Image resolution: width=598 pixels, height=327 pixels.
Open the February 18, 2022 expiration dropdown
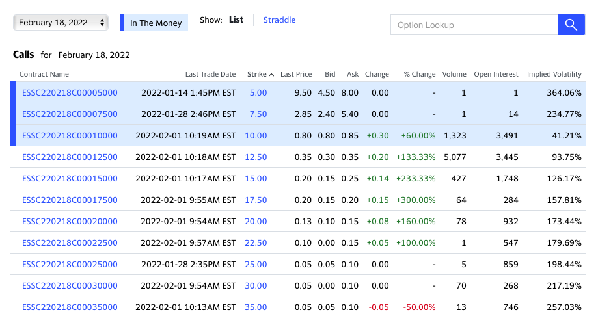pos(61,23)
